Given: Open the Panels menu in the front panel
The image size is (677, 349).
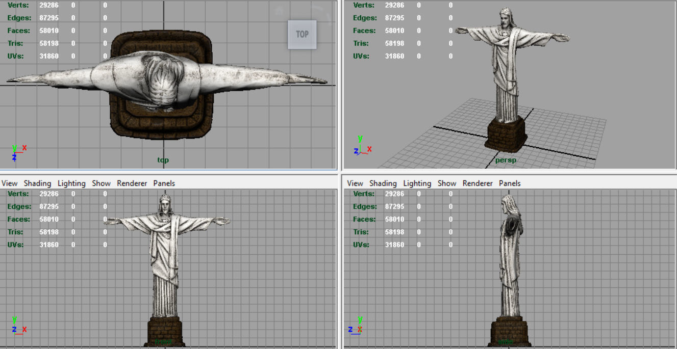Looking at the screenshot, I should click(164, 183).
